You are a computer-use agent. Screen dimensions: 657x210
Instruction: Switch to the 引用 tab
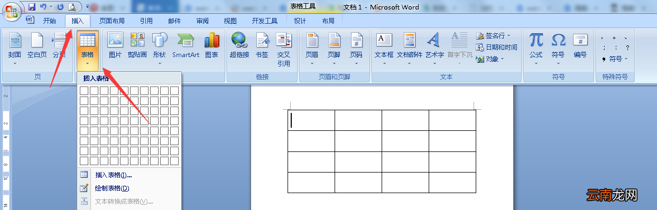[x=146, y=21]
